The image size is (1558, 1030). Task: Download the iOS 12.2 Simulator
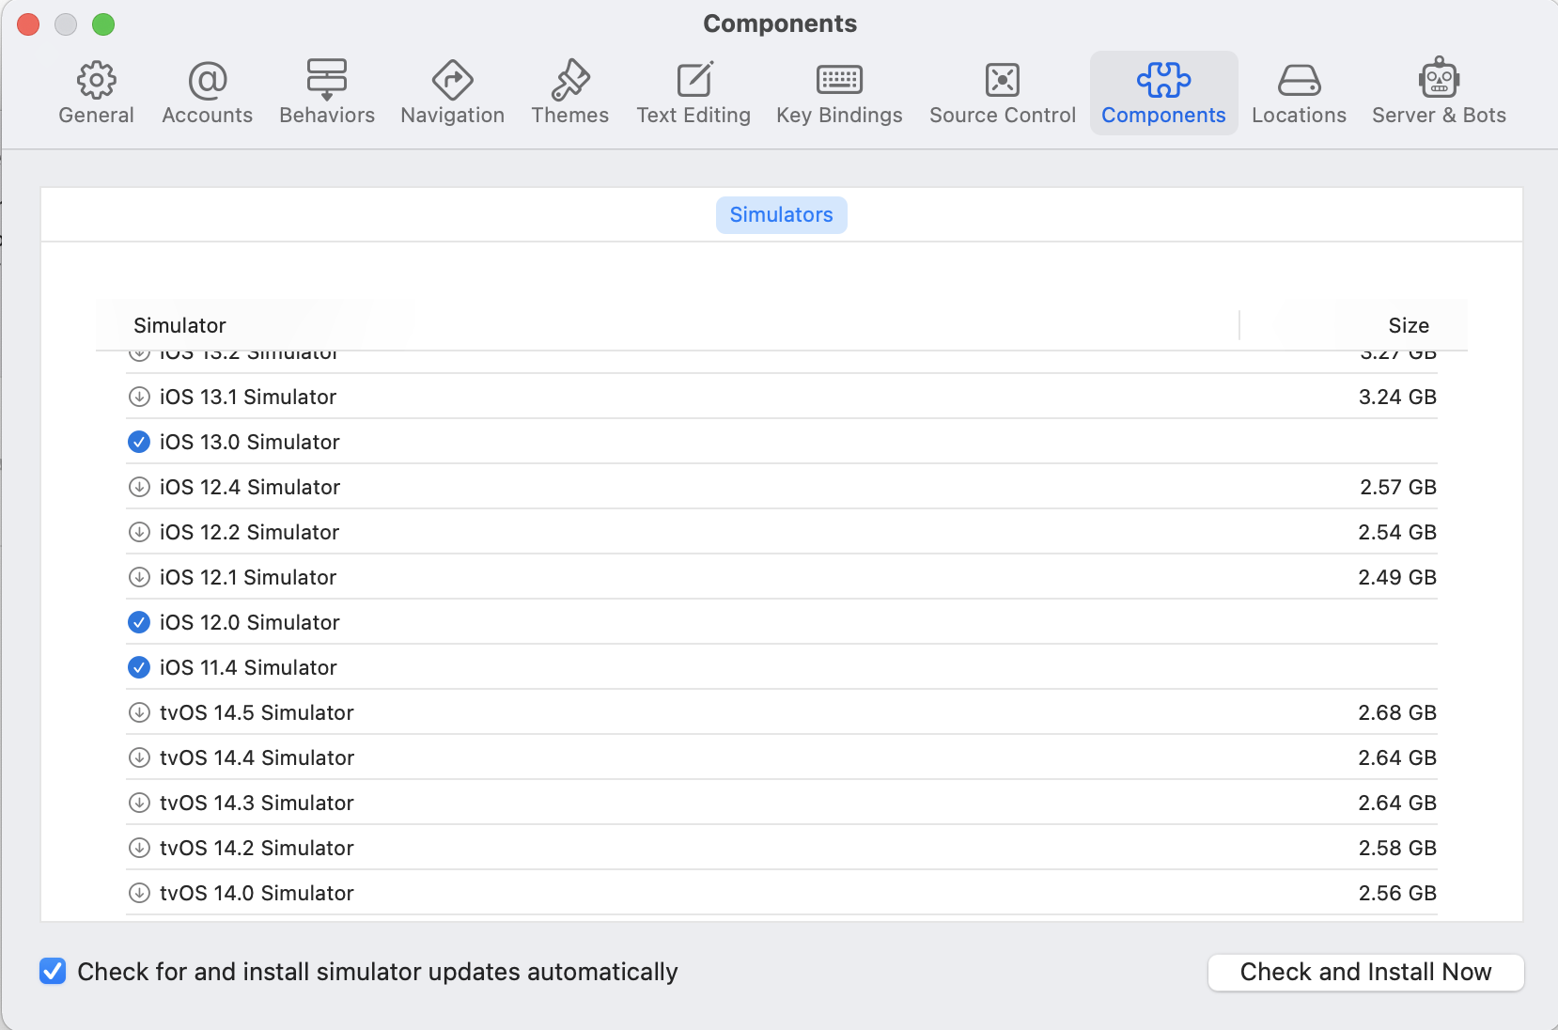139,532
